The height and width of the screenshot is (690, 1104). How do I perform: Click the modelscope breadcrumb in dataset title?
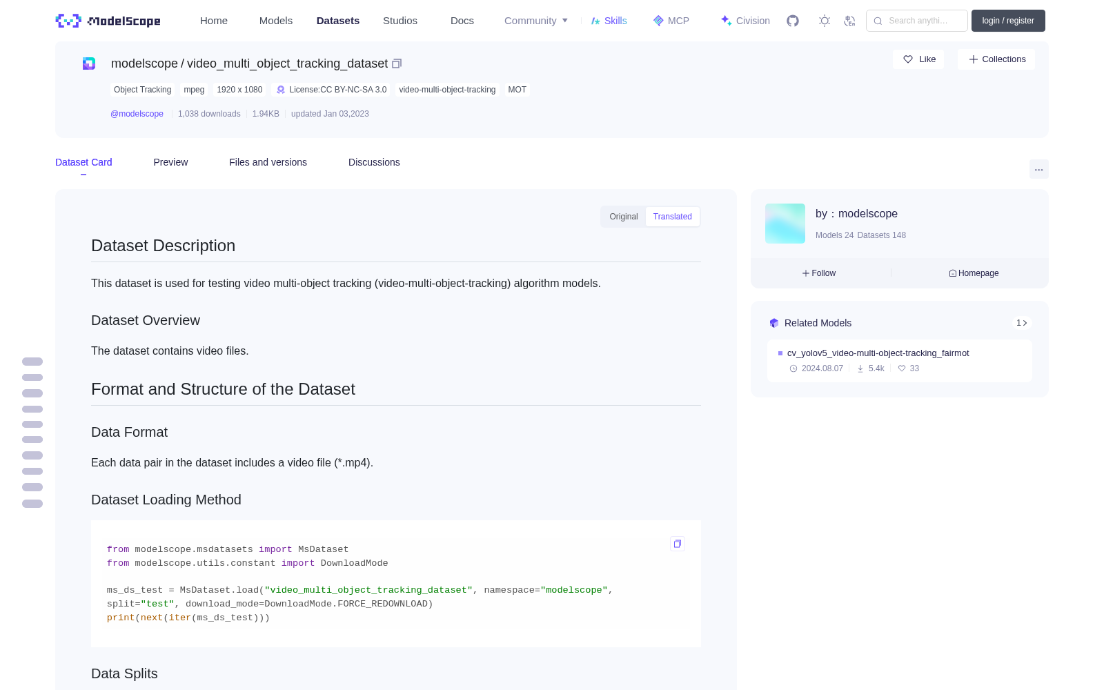pyautogui.click(x=144, y=63)
